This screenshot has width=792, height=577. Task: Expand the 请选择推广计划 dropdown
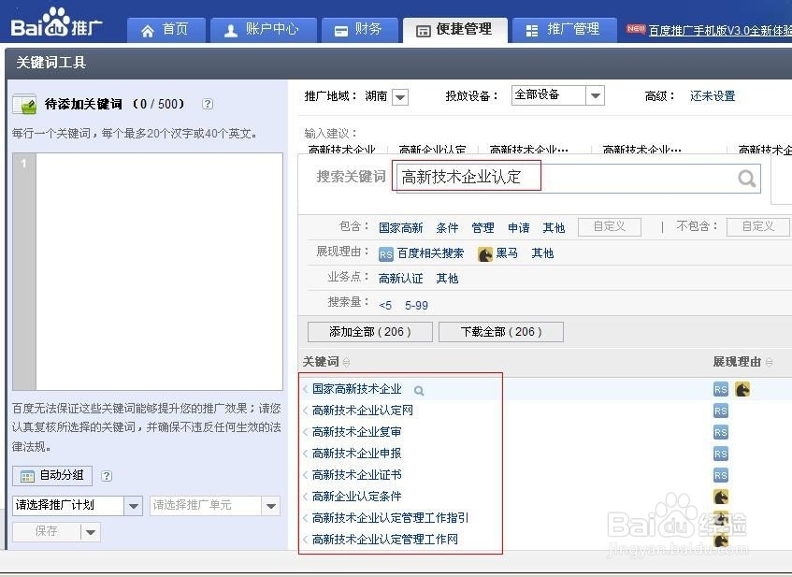pos(134,504)
